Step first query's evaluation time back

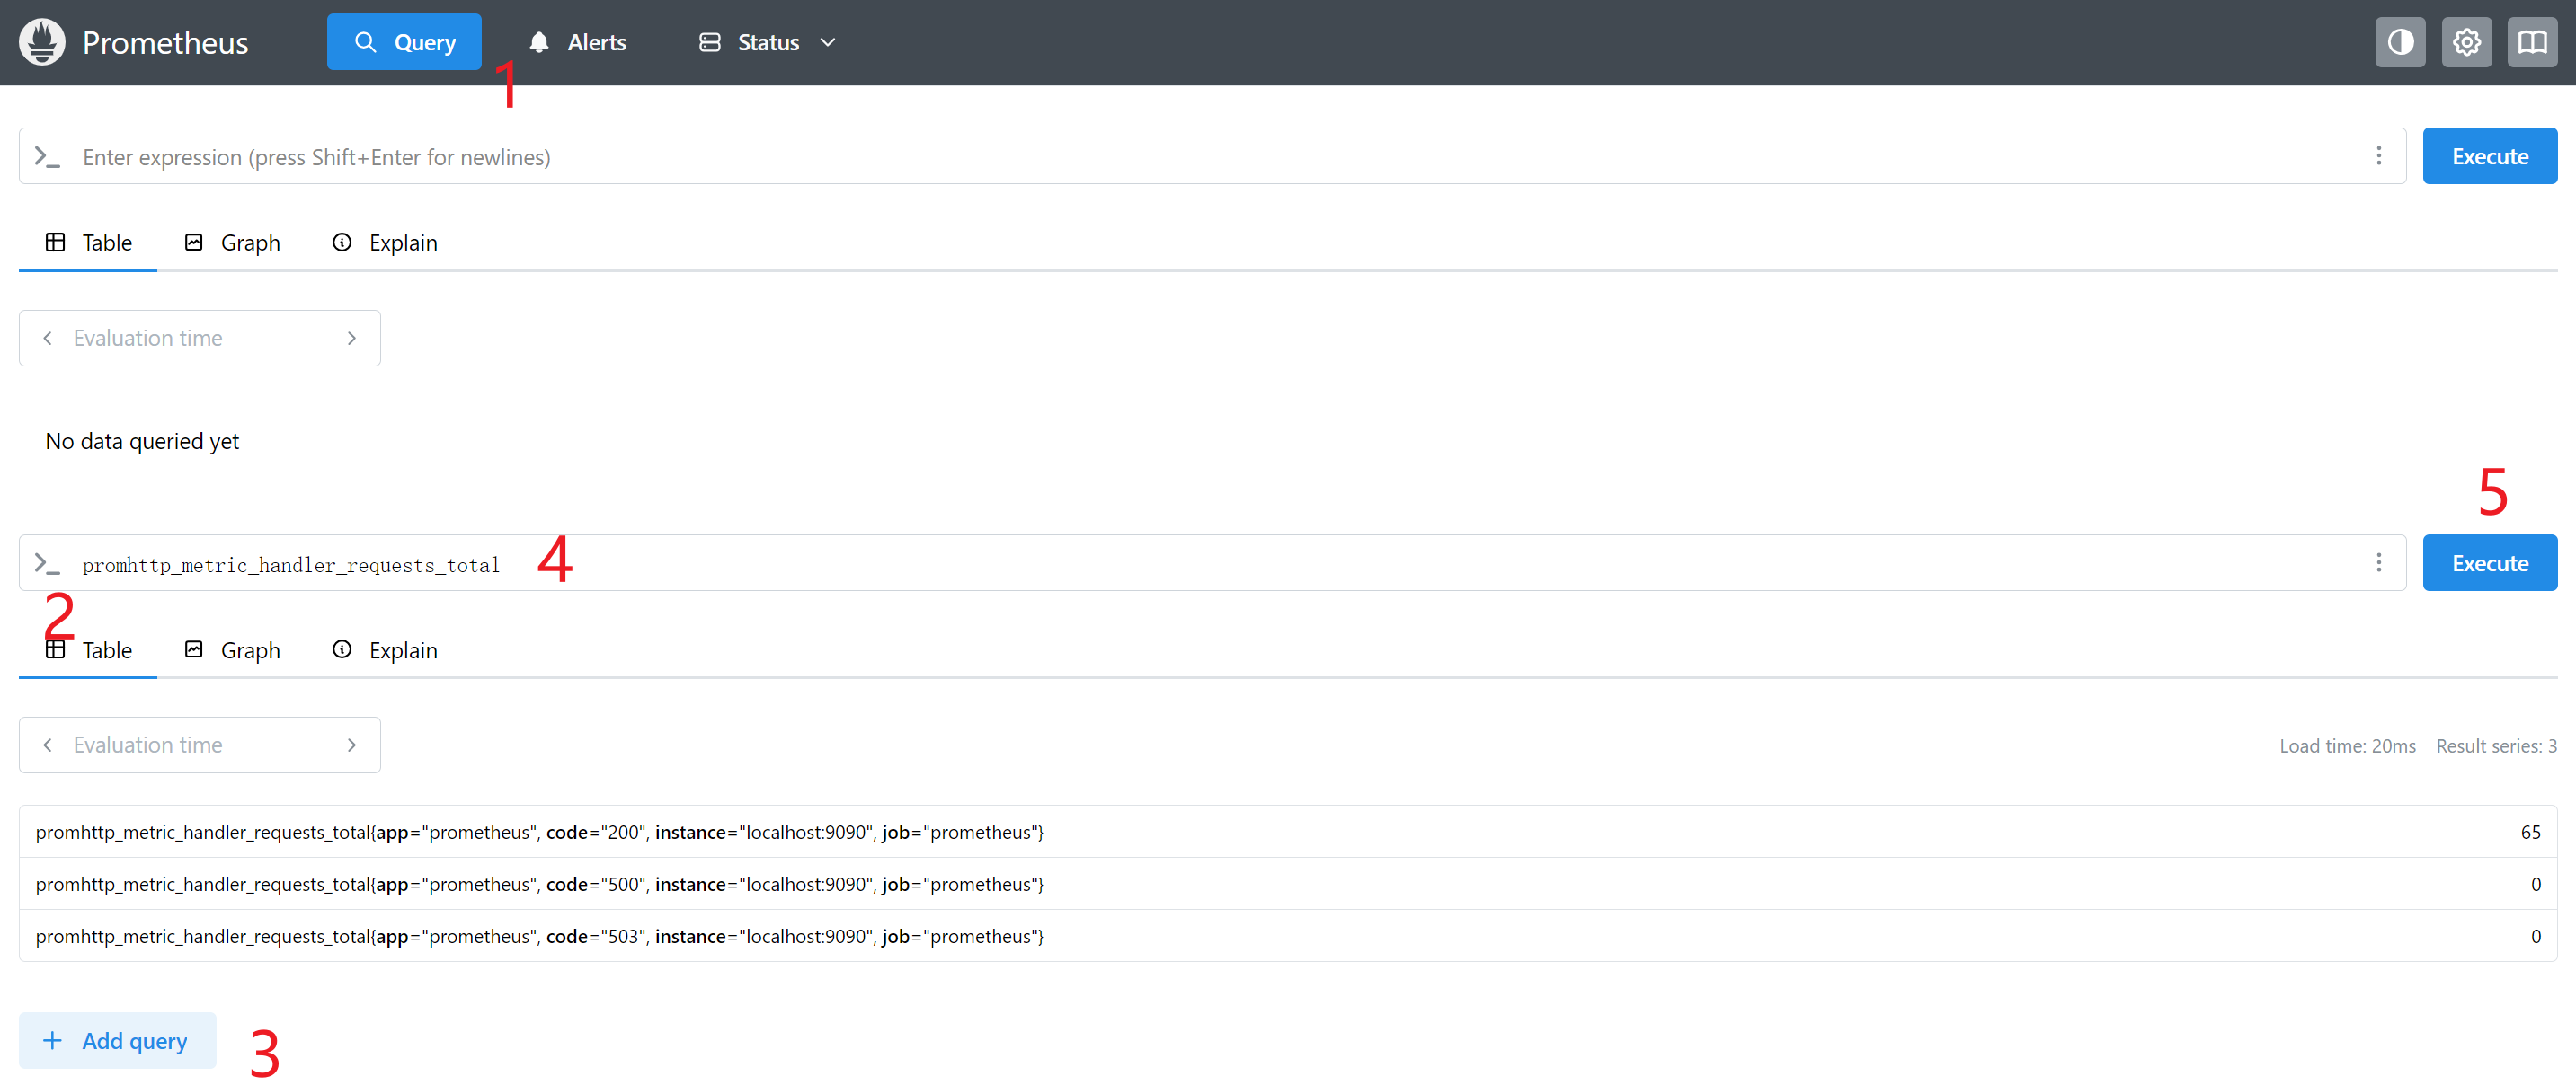(47, 338)
